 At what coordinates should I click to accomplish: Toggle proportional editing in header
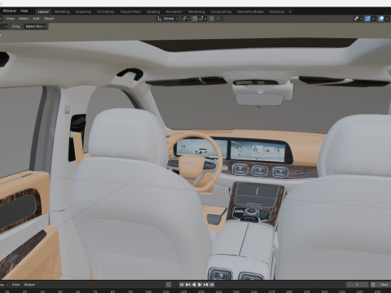pos(212,19)
